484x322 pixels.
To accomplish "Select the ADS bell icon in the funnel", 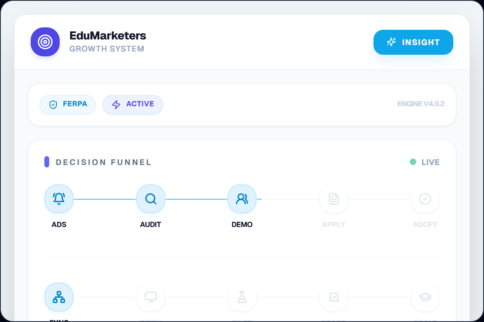I will (59, 198).
